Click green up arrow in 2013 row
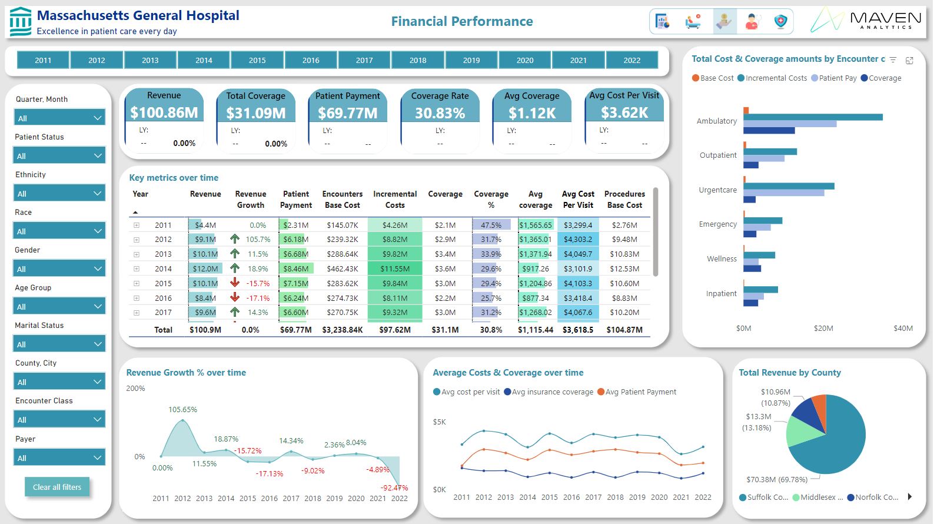This screenshot has width=934, height=524. tap(235, 254)
